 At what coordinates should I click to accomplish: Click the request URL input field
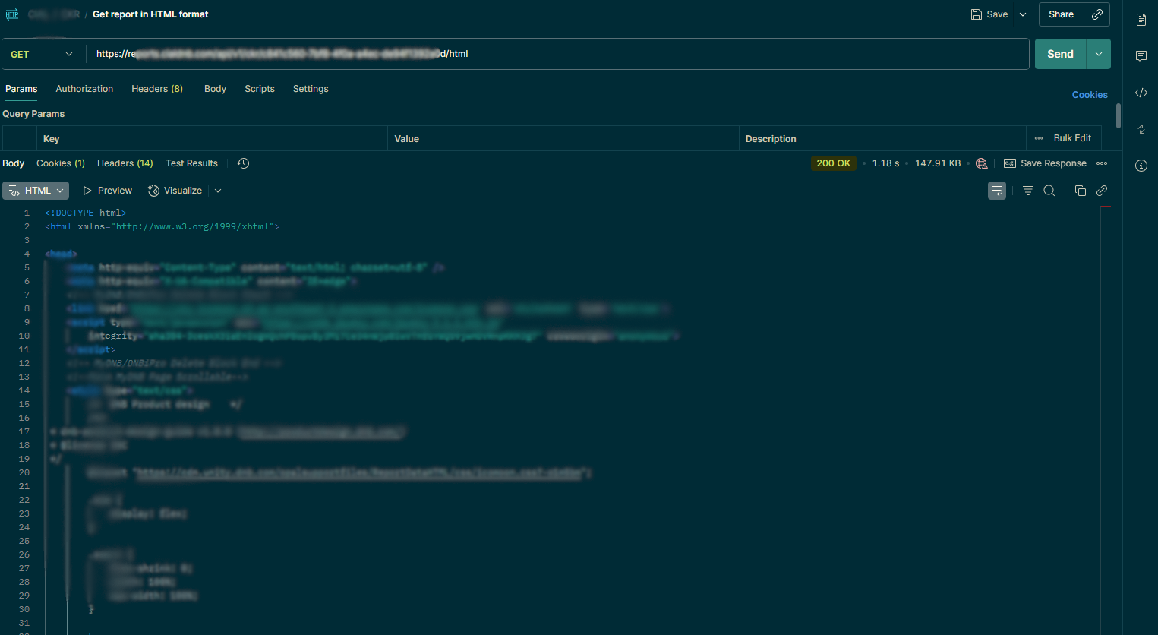[x=557, y=54]
